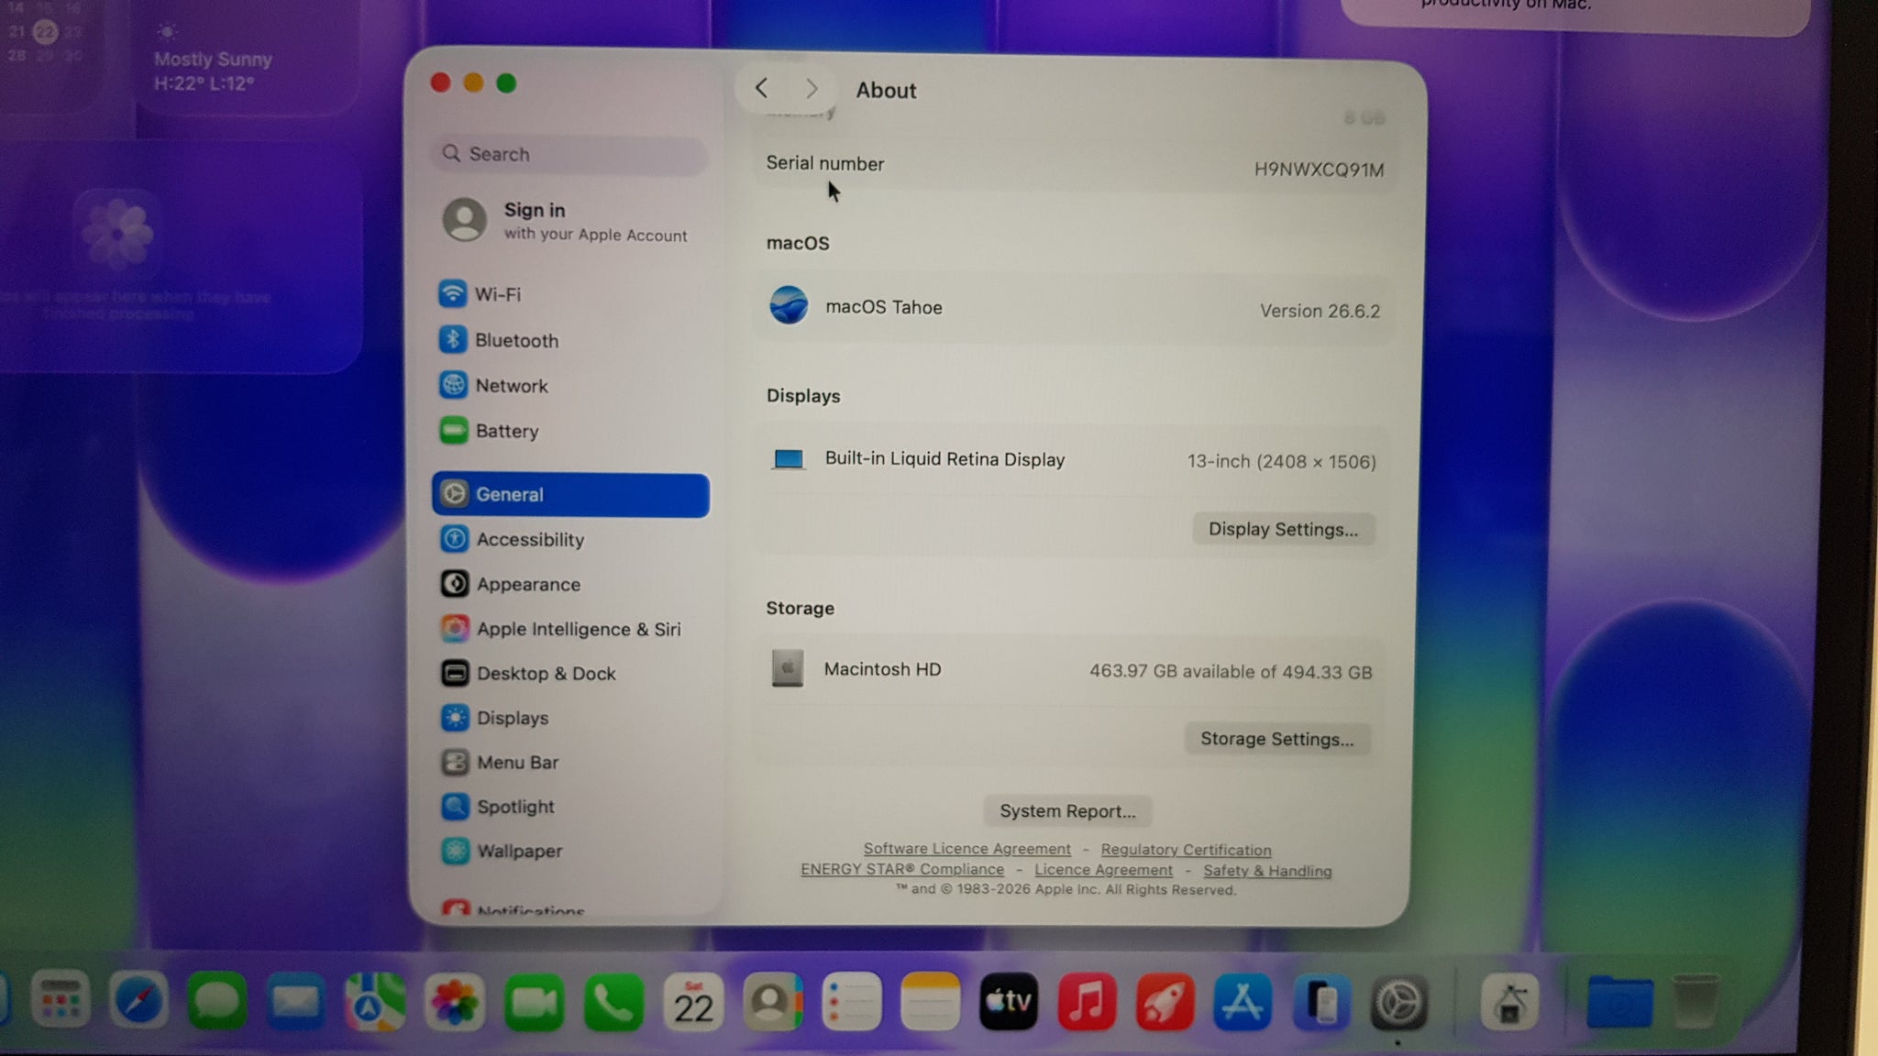Go forward using the right chevron

[x=812, y=89]
